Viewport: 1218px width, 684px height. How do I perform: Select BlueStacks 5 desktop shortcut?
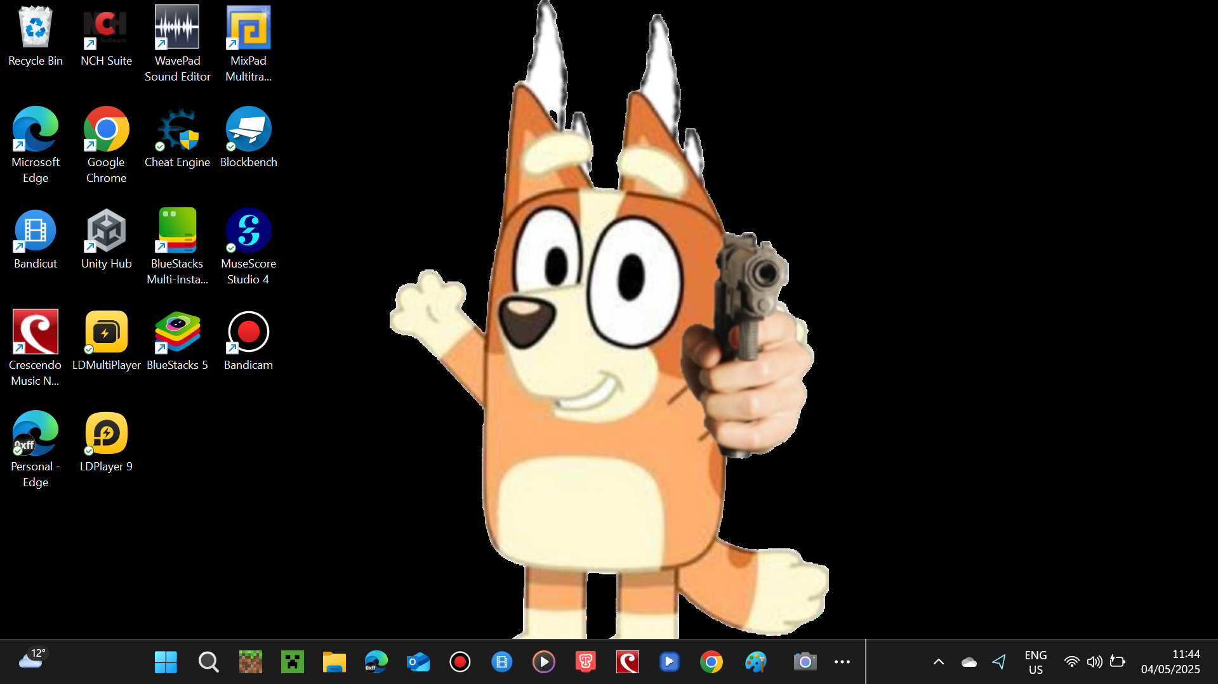[x=177, y=340]
